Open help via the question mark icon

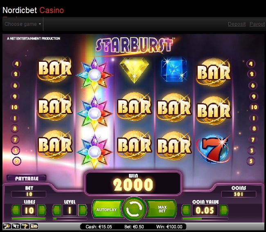[25, 226]
